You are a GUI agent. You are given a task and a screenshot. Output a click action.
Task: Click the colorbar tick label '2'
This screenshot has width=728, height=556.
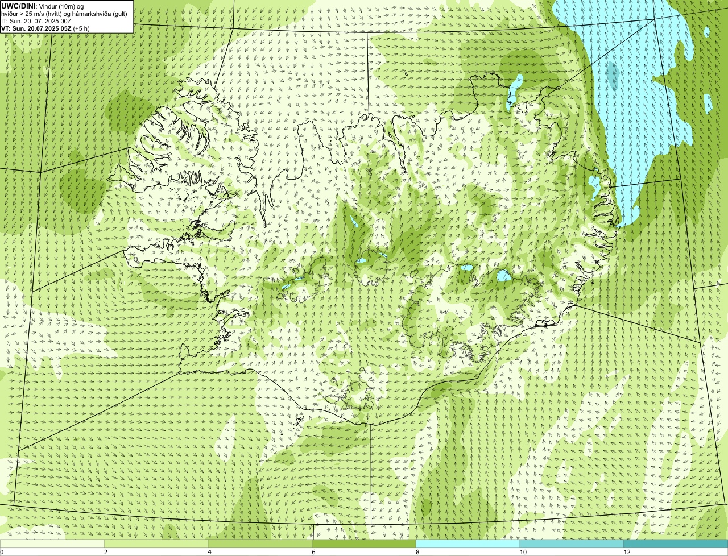106,552
